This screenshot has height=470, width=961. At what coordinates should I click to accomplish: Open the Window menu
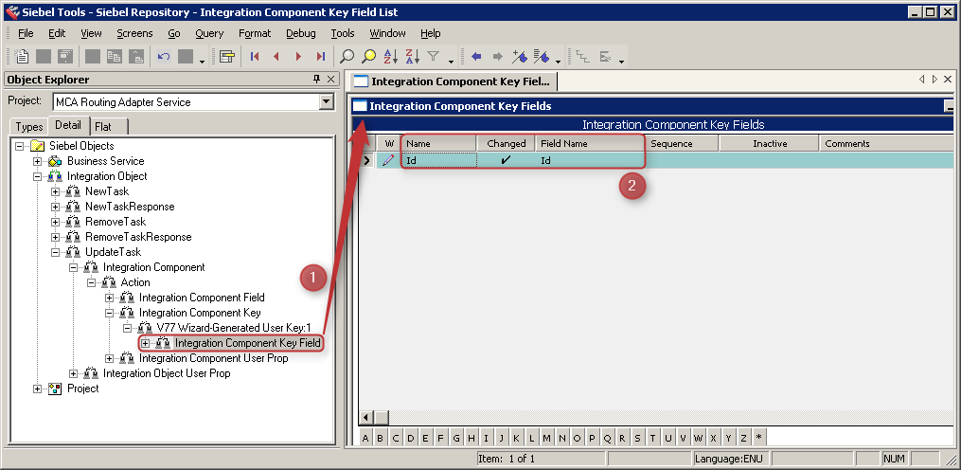point(387,33)
